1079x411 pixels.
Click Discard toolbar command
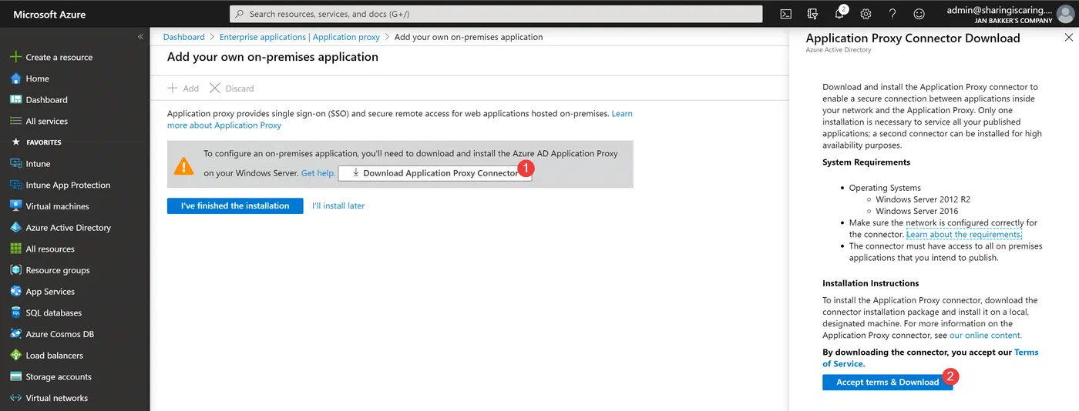[x=231, y=89]
